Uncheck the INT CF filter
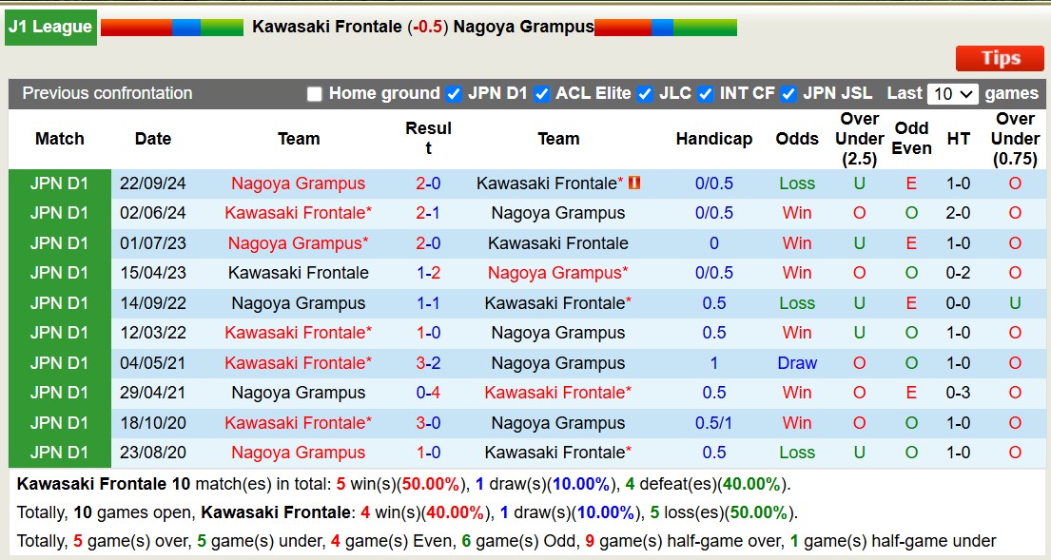 click(x=706, y=93)
